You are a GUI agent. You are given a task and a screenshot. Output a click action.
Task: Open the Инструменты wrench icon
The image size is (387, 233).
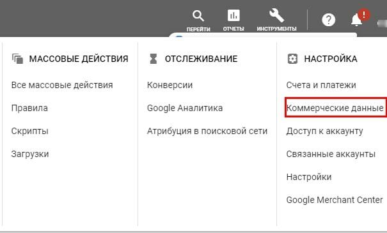(276, 15)
